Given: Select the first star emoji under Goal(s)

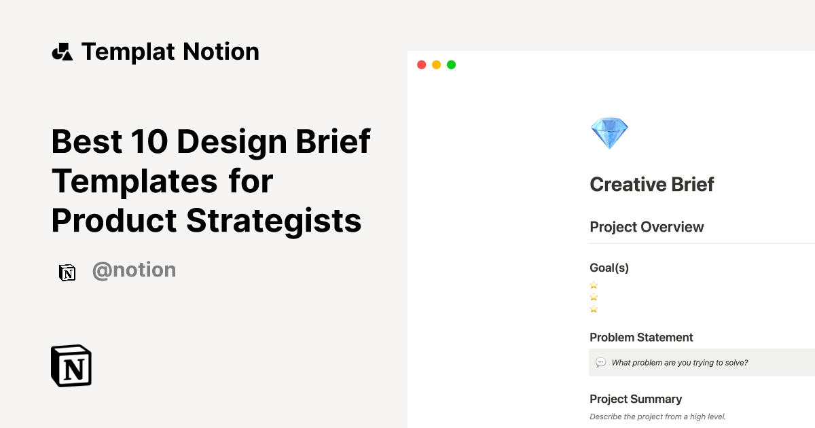Looking at the screenshot, I should (x=594, y=285).
